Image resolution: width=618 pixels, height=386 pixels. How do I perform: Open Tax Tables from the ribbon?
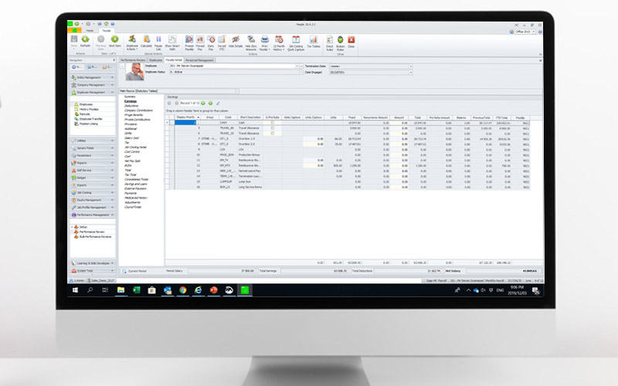click(314, 39)
